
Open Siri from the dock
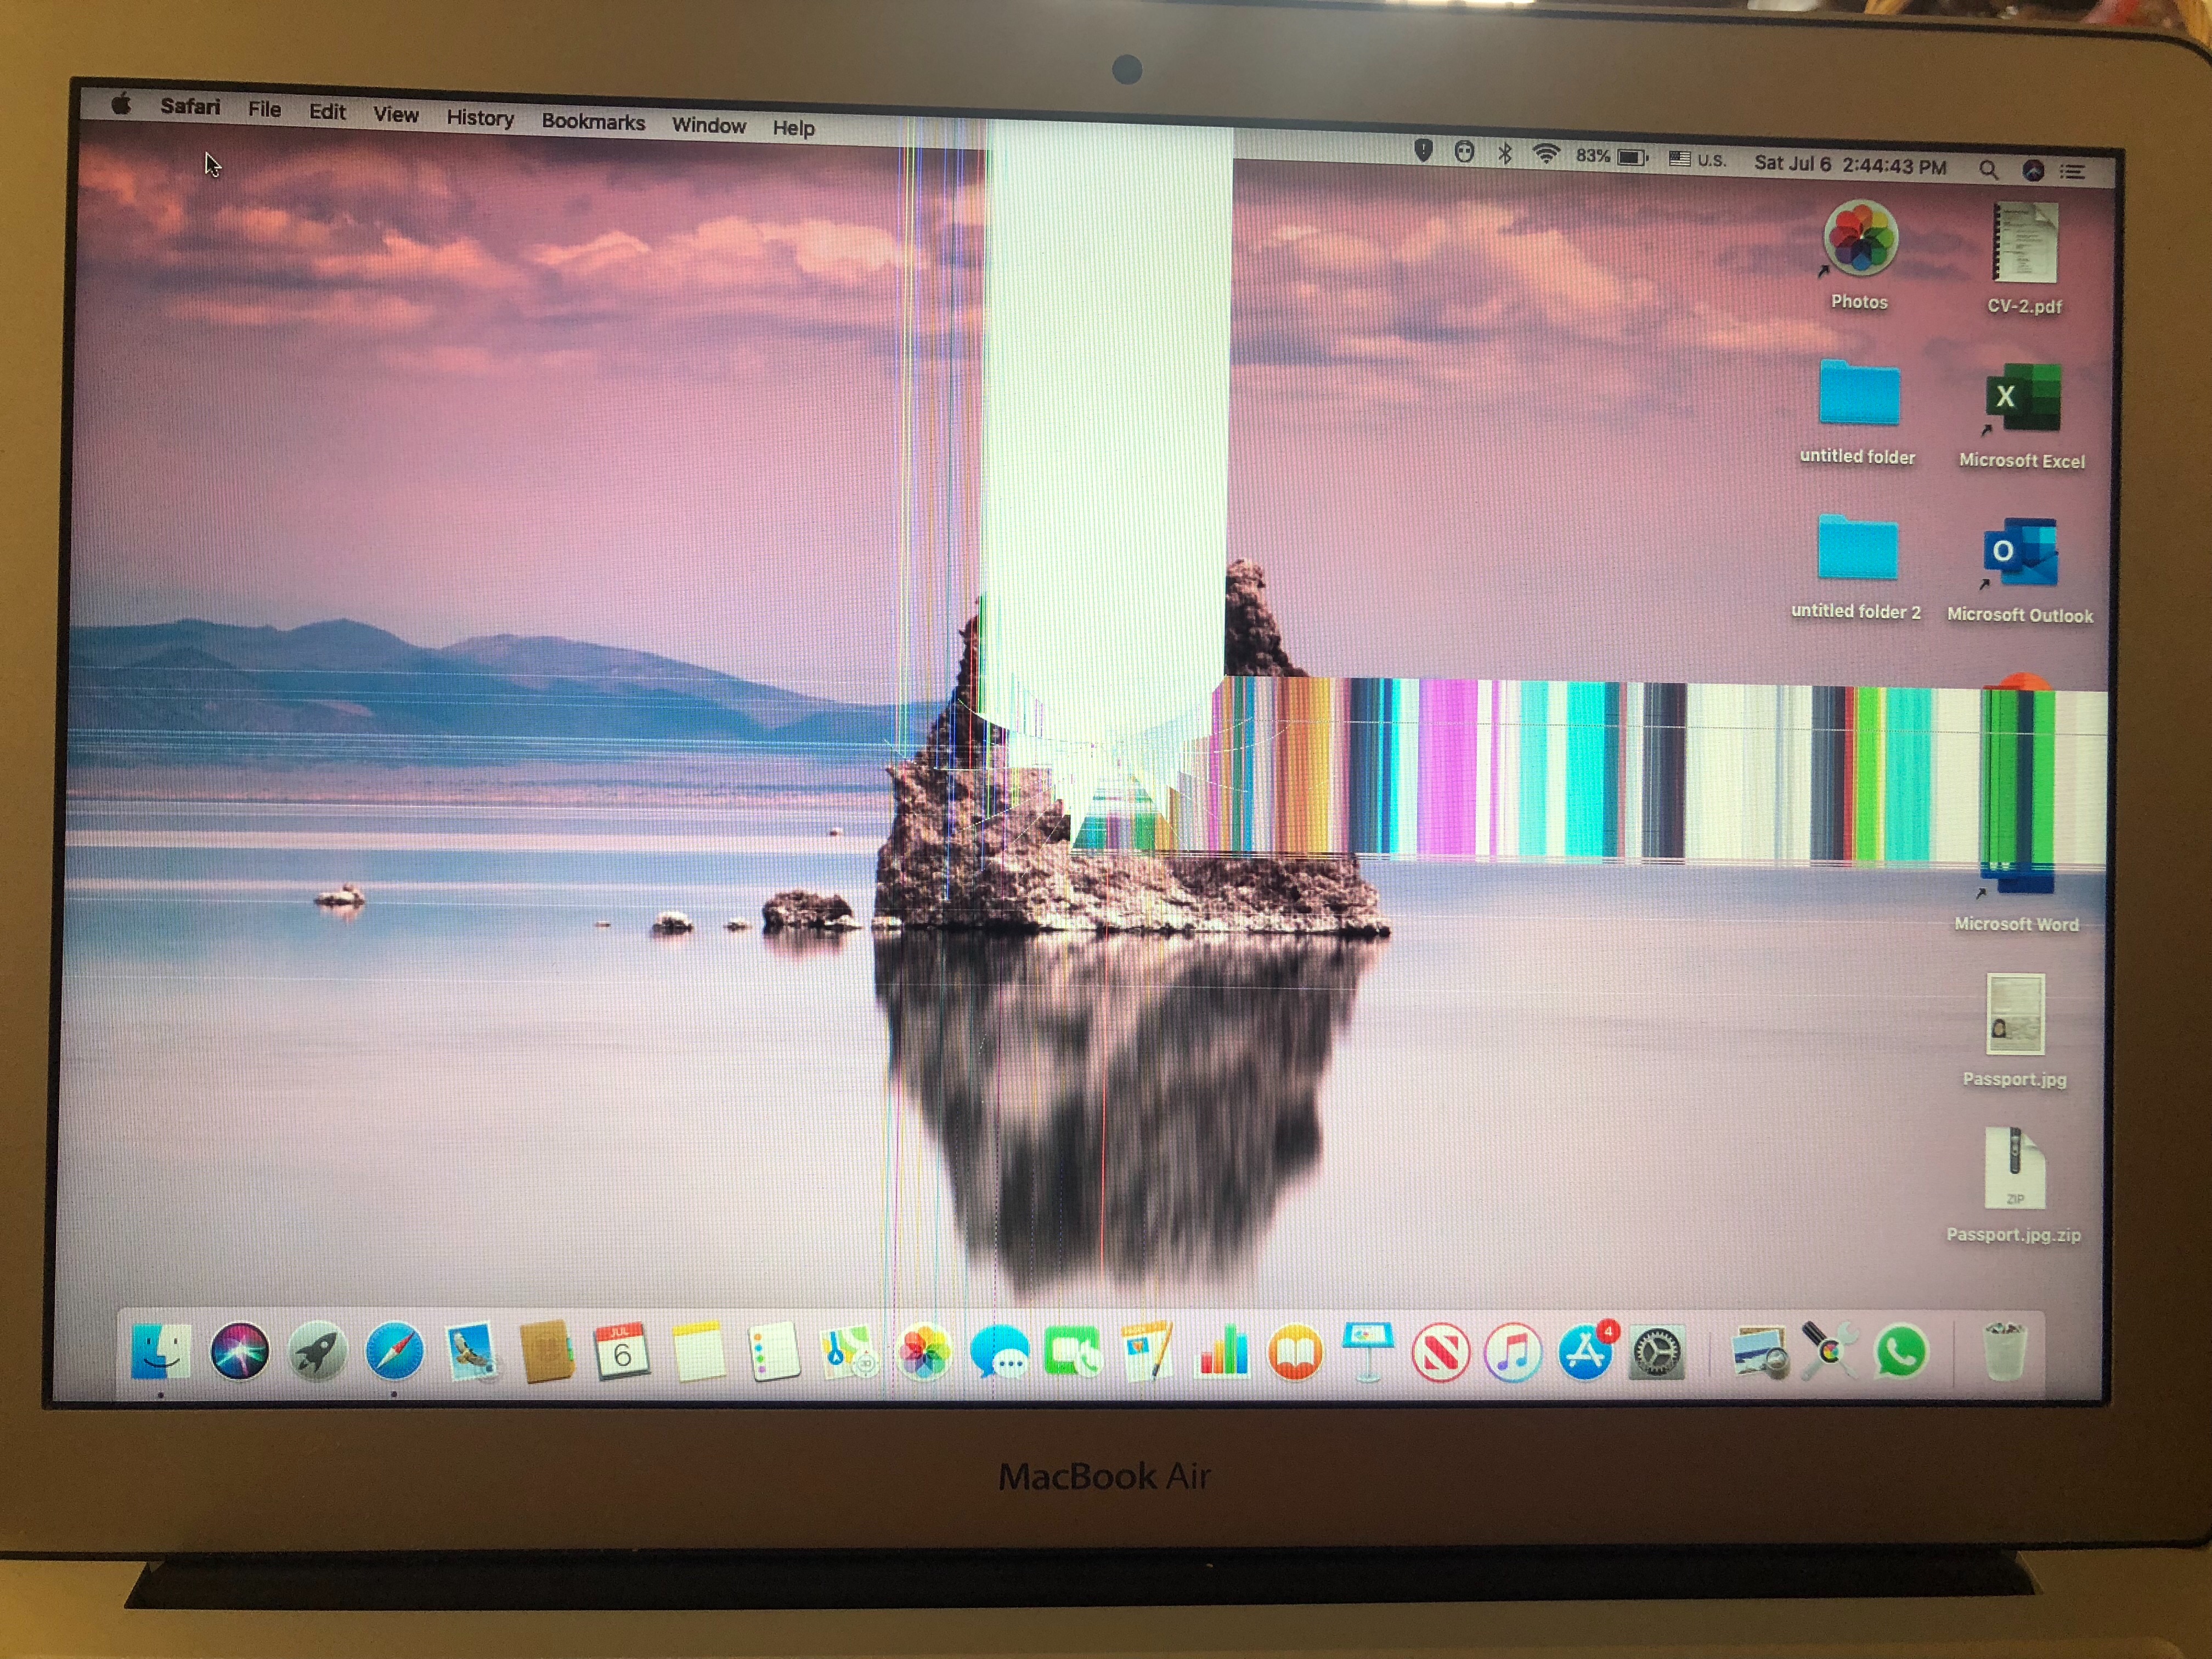tap(240, 1351)
